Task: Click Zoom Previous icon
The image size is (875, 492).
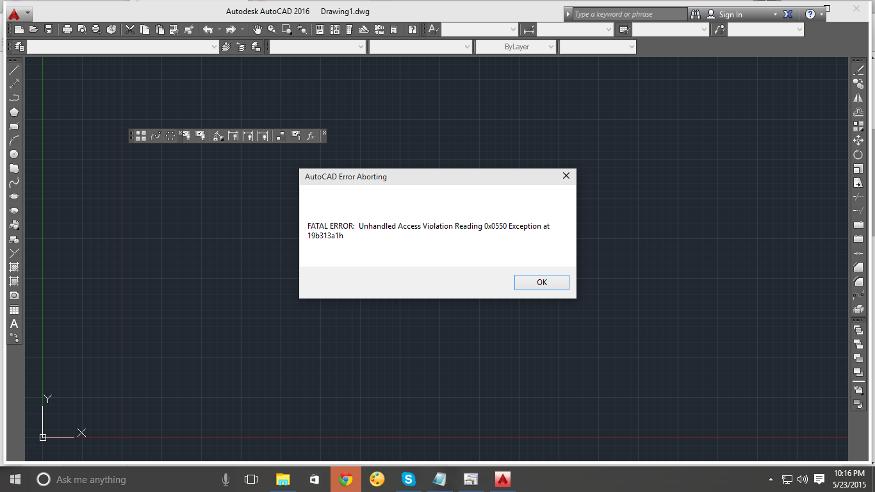Action: coord(302,29)
